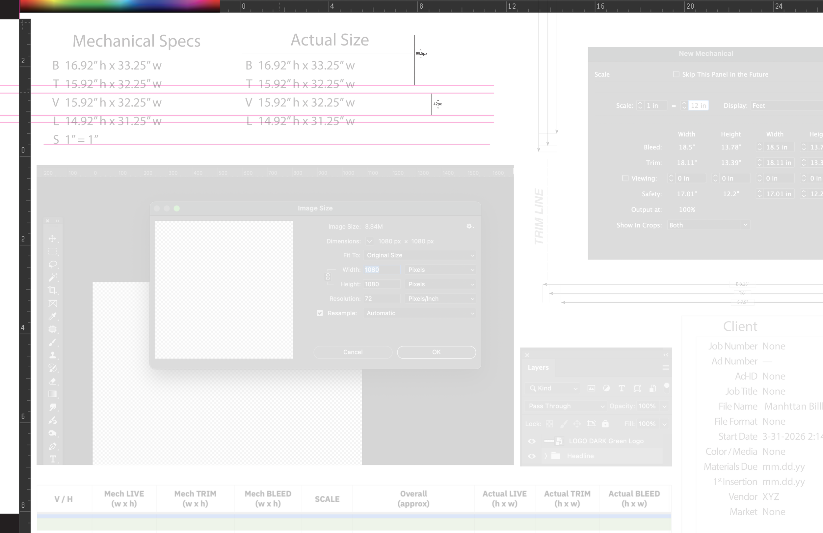
Task: Click the Scale 12 in field
Action: [x=698, y=105]
